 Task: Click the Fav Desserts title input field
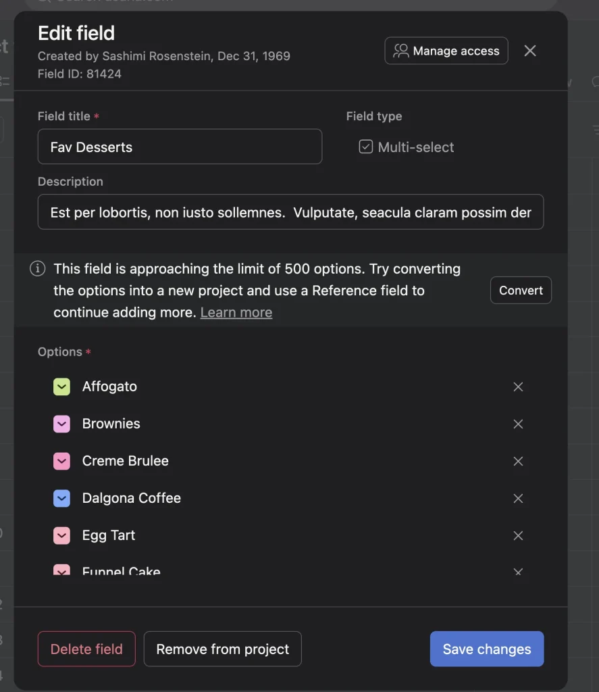point(180,146)
